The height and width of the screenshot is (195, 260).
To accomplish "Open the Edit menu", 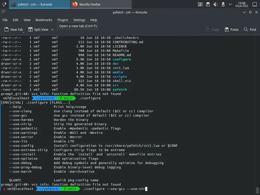I will 15,20.
